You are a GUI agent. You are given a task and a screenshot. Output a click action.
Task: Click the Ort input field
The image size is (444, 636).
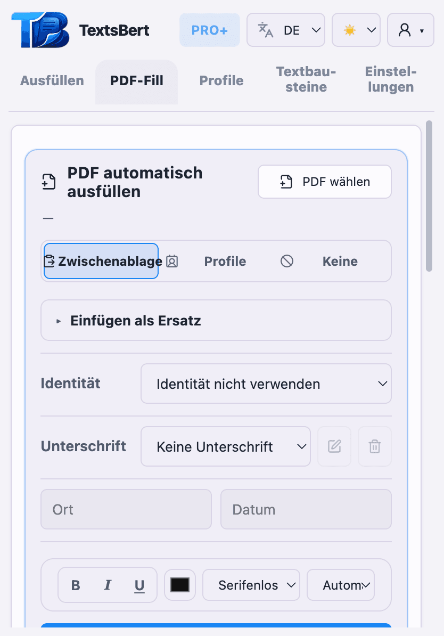(126, 509)
